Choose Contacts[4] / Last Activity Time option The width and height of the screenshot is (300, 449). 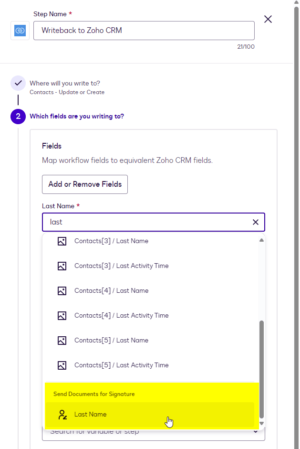pos(121,316)
